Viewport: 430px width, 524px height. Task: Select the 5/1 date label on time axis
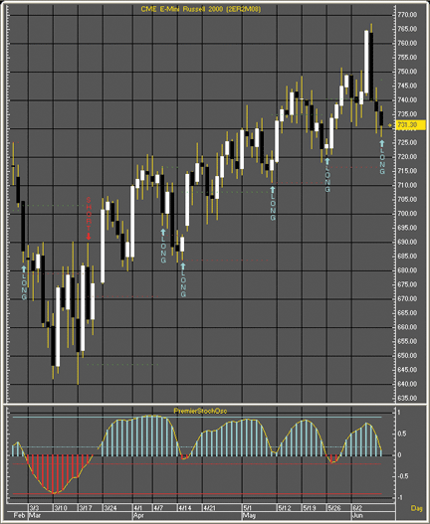(x=247, y=508)
